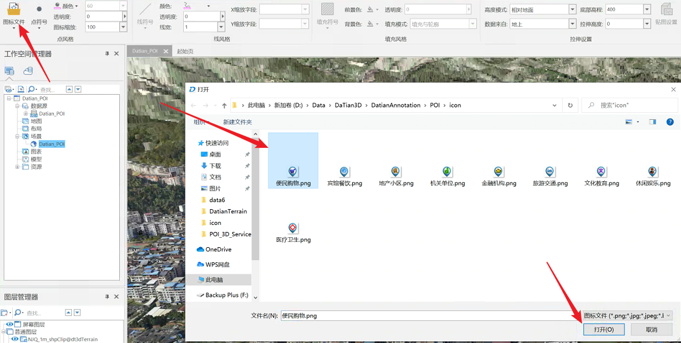
Task: Select the 金融机构.png file
Action: point(498,175)
